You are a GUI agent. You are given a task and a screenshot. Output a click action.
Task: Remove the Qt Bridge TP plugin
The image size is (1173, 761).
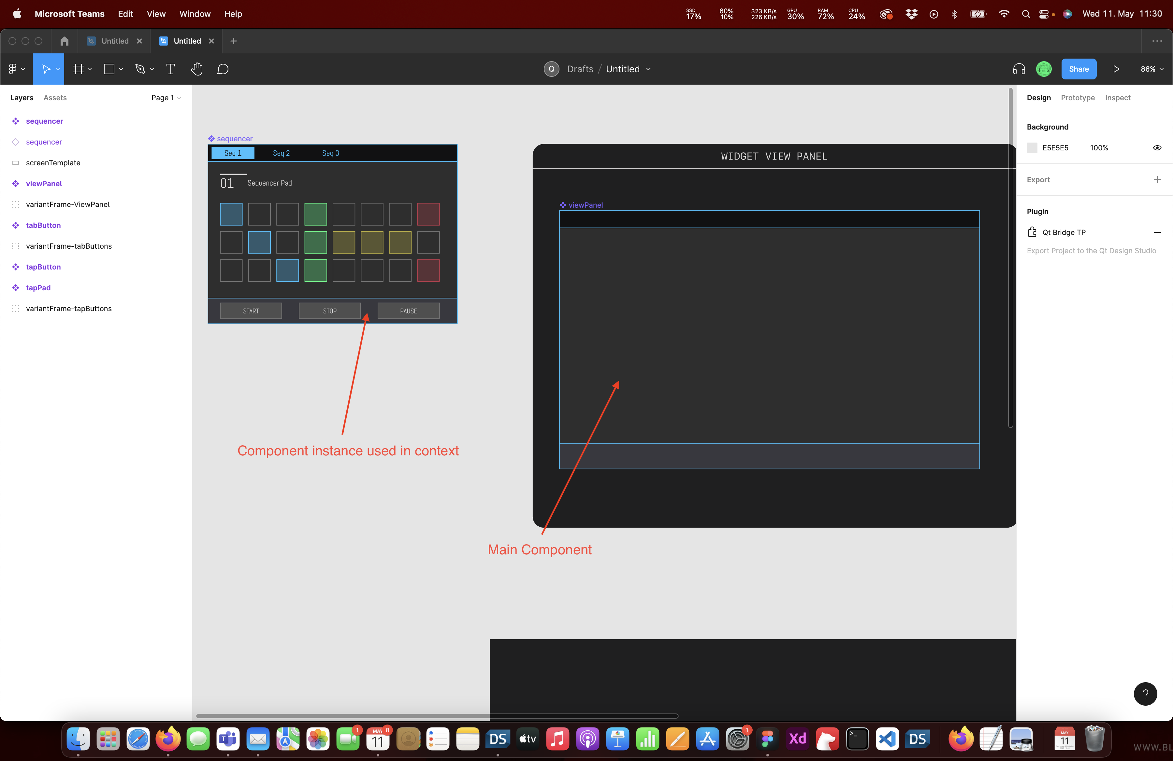1157,232
